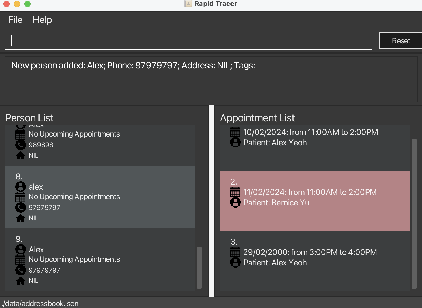Click the patient icon for the 10/02/2024 Alex Yeoh appointment

tap(235, 143)
